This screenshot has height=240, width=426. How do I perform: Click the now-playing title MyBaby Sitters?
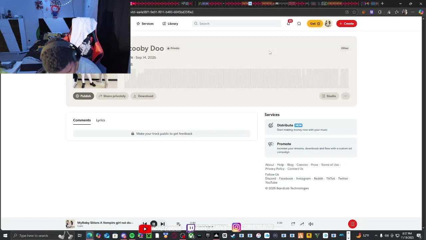[x=105, y=223]
